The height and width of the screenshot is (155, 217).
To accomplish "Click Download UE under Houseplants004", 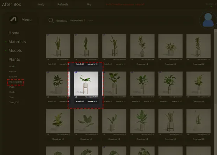I will 142,64.
